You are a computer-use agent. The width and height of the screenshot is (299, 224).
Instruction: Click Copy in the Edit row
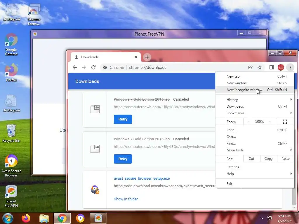point(269,159)
